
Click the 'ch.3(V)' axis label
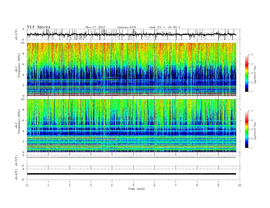click(x=16, y=161)
